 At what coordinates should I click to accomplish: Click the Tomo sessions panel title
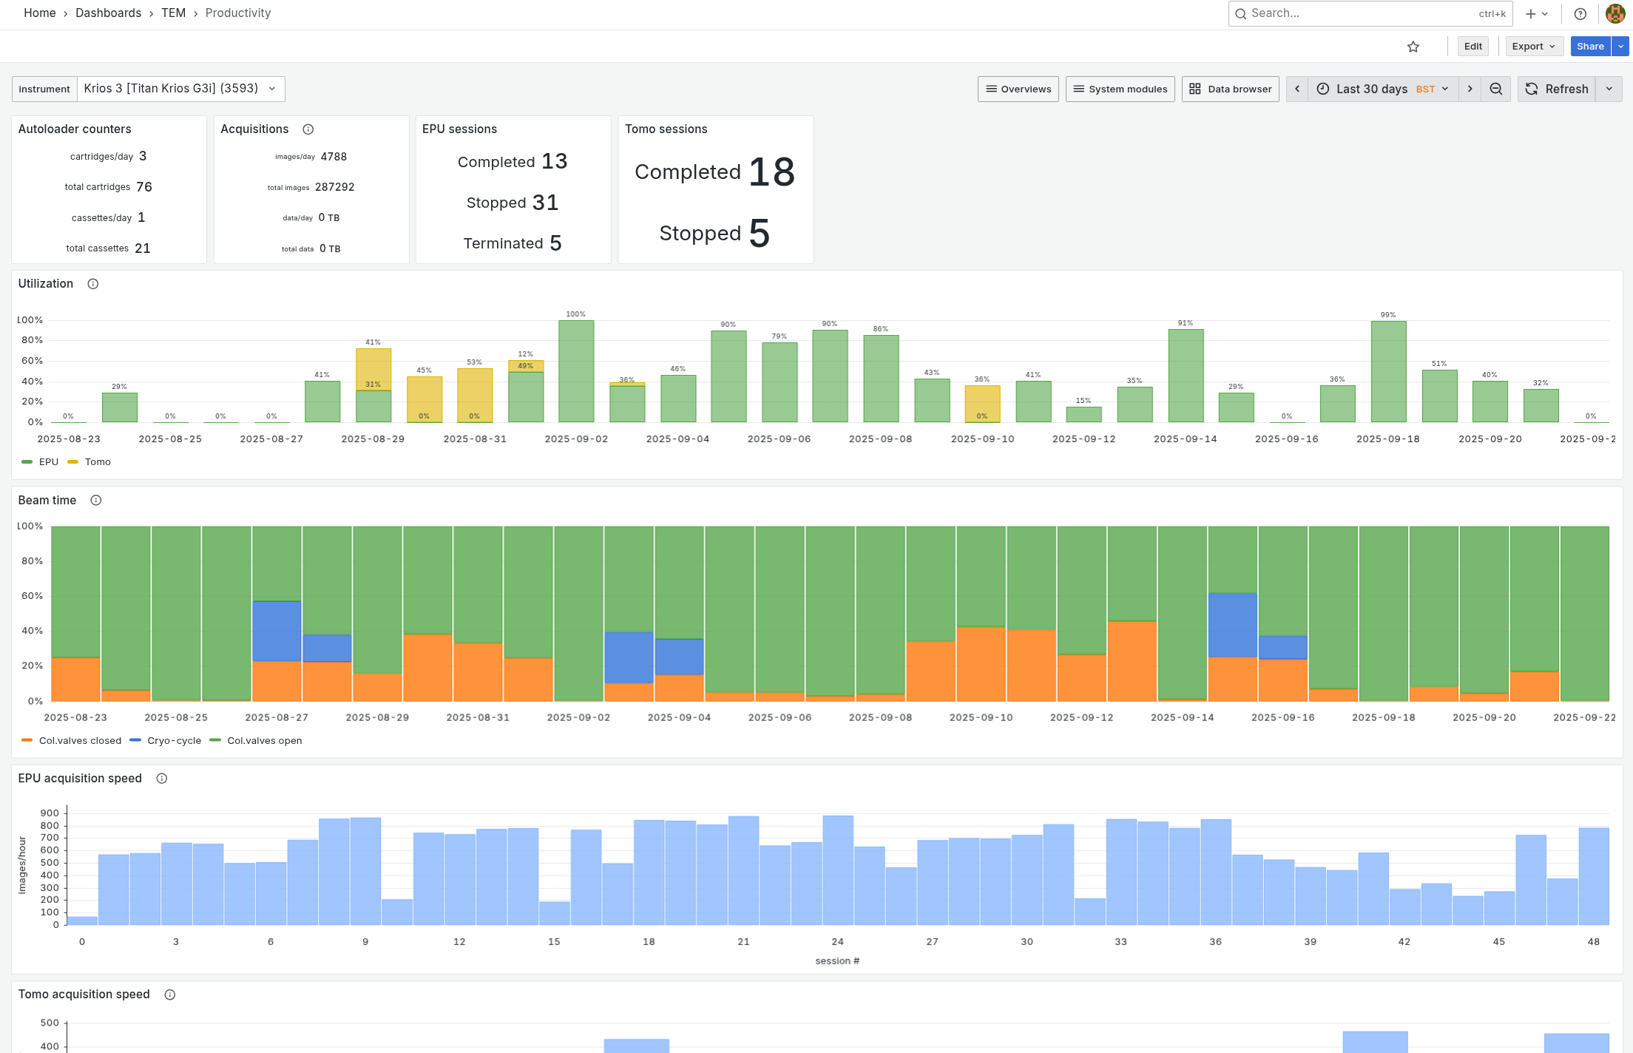(666, 129)
